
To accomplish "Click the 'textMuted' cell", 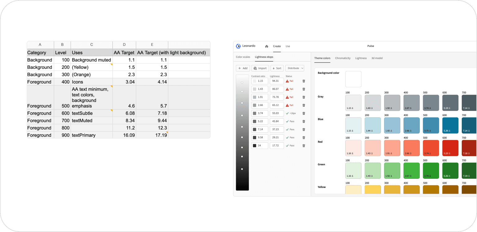I will click(x=92, y=121).
